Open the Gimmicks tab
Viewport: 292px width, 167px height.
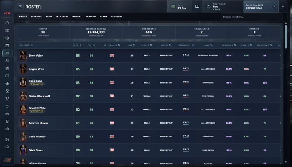(117, 17)
